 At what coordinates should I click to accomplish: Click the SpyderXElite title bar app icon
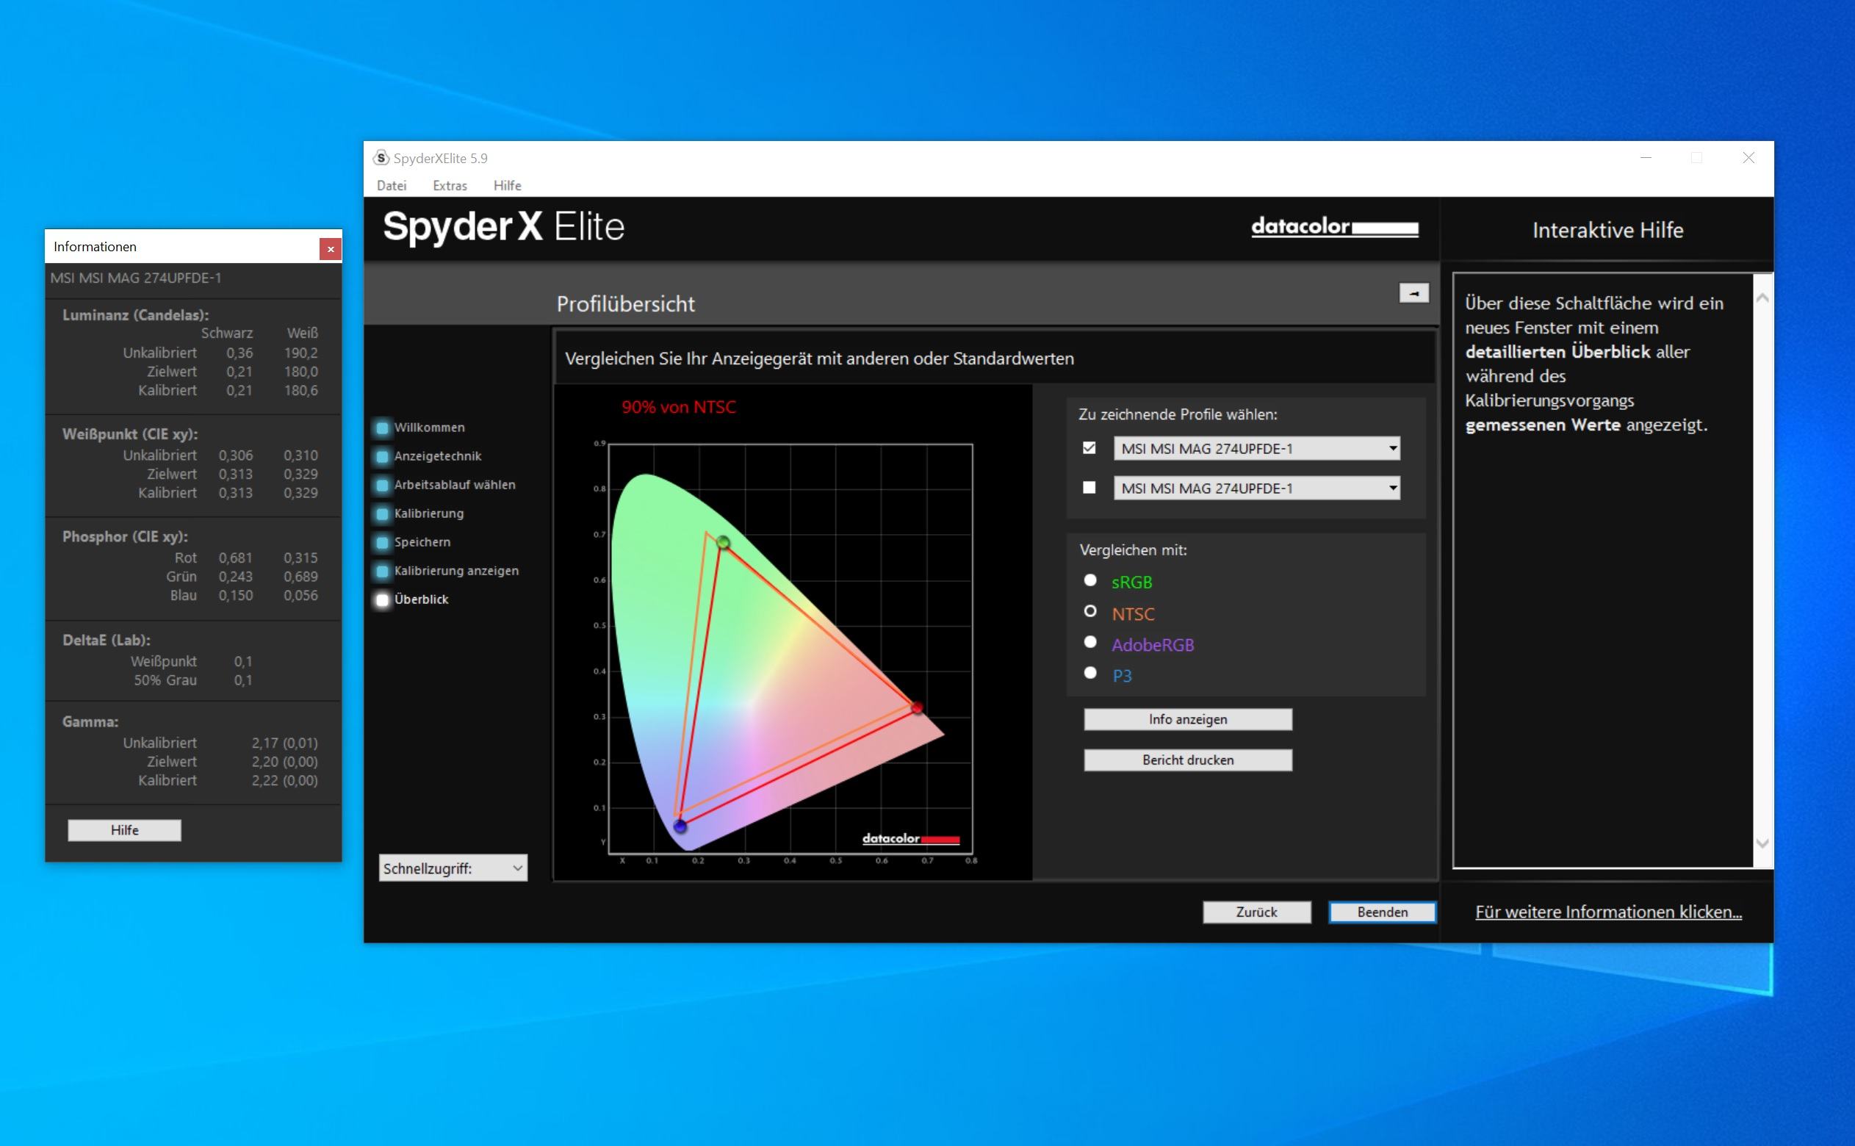pyautogui.click(x=381, y=158)
